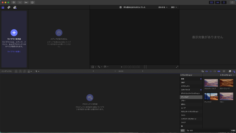Enter full-screen viewer with expand arrows
The height and width of the screenshot is (133, 236).
177,67
